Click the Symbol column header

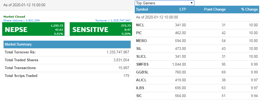click(x=142, y=9)
